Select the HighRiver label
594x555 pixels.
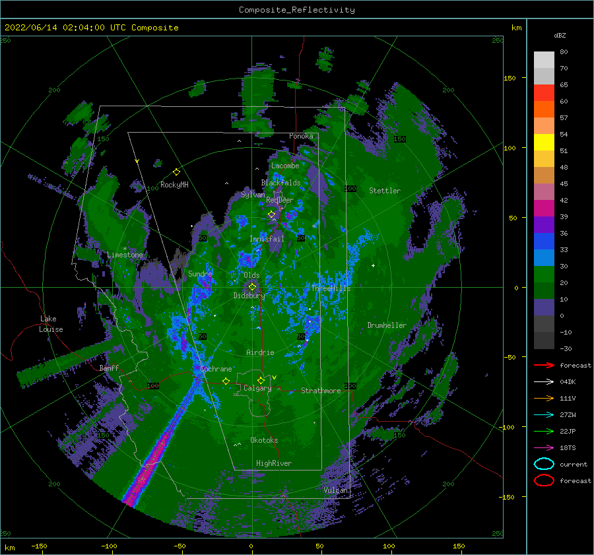[x=274, y=463]
